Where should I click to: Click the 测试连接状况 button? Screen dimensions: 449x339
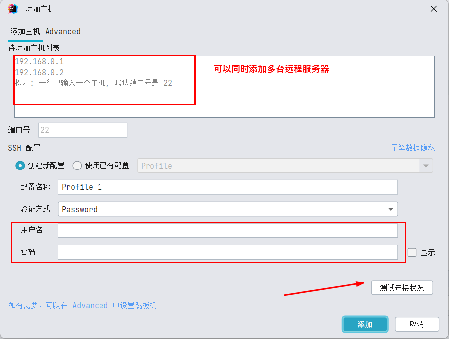pos(402,287)
